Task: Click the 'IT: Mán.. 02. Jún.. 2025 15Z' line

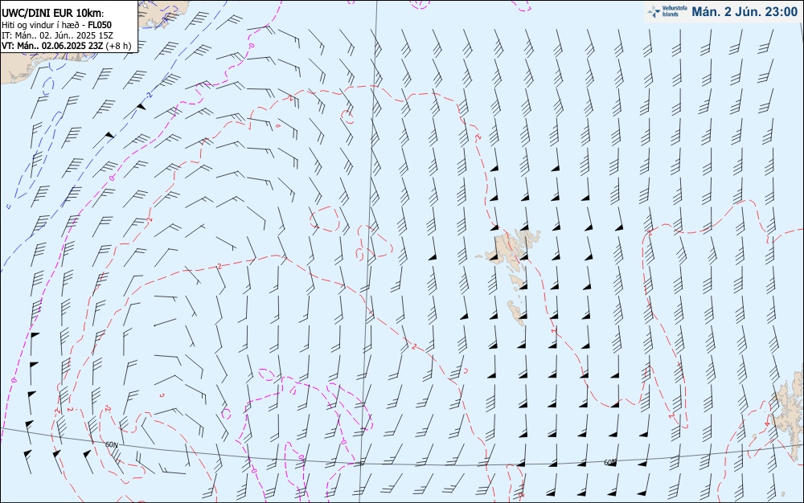Action: [x=57, y=35]
